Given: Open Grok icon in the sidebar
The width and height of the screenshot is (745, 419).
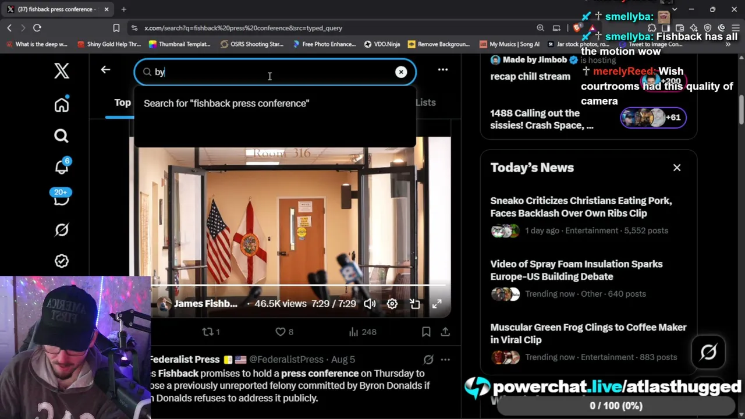Looking at the screenshot, I should tap(62, 230).
